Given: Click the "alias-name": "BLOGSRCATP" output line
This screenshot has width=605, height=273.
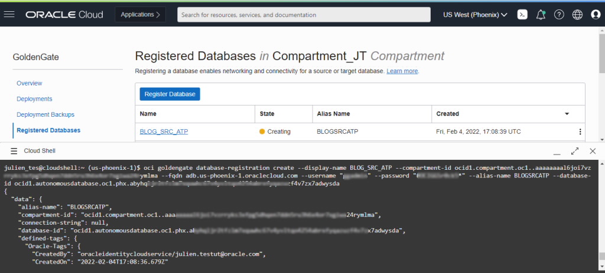Looking at the screenshot, I should 65,207.
